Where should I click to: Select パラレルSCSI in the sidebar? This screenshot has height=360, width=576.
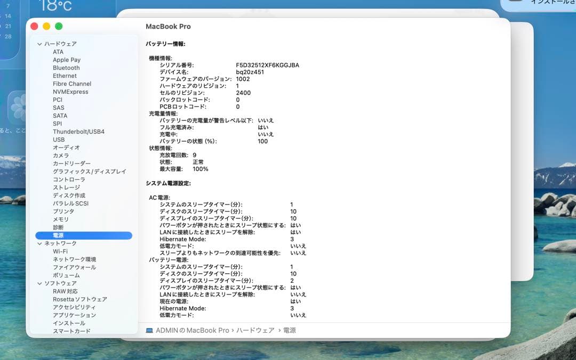click(70, 203)
